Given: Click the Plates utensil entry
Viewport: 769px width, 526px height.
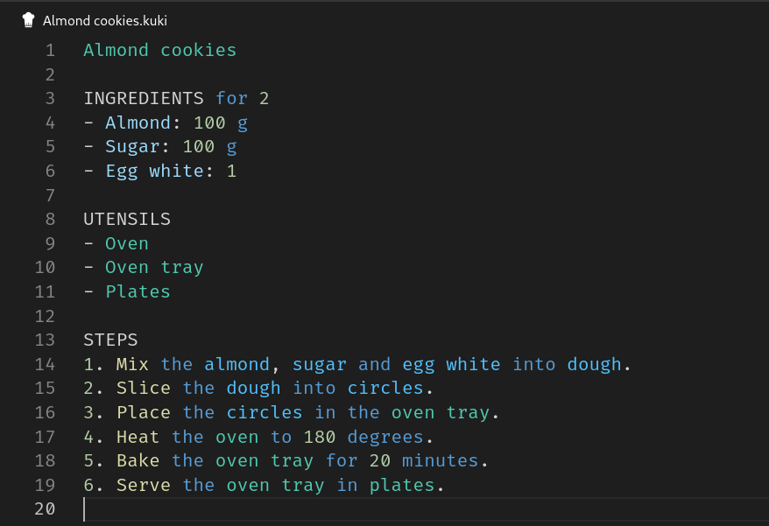Looking at the screenshot, I should [x=138, y=291].
